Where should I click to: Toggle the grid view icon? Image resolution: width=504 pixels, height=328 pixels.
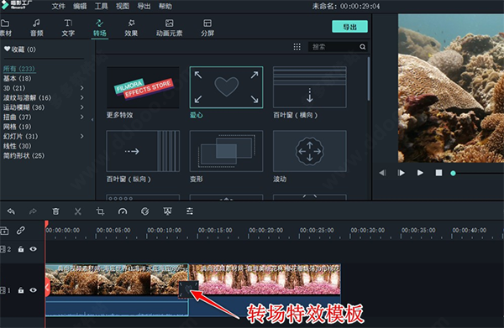pos(297,47)
